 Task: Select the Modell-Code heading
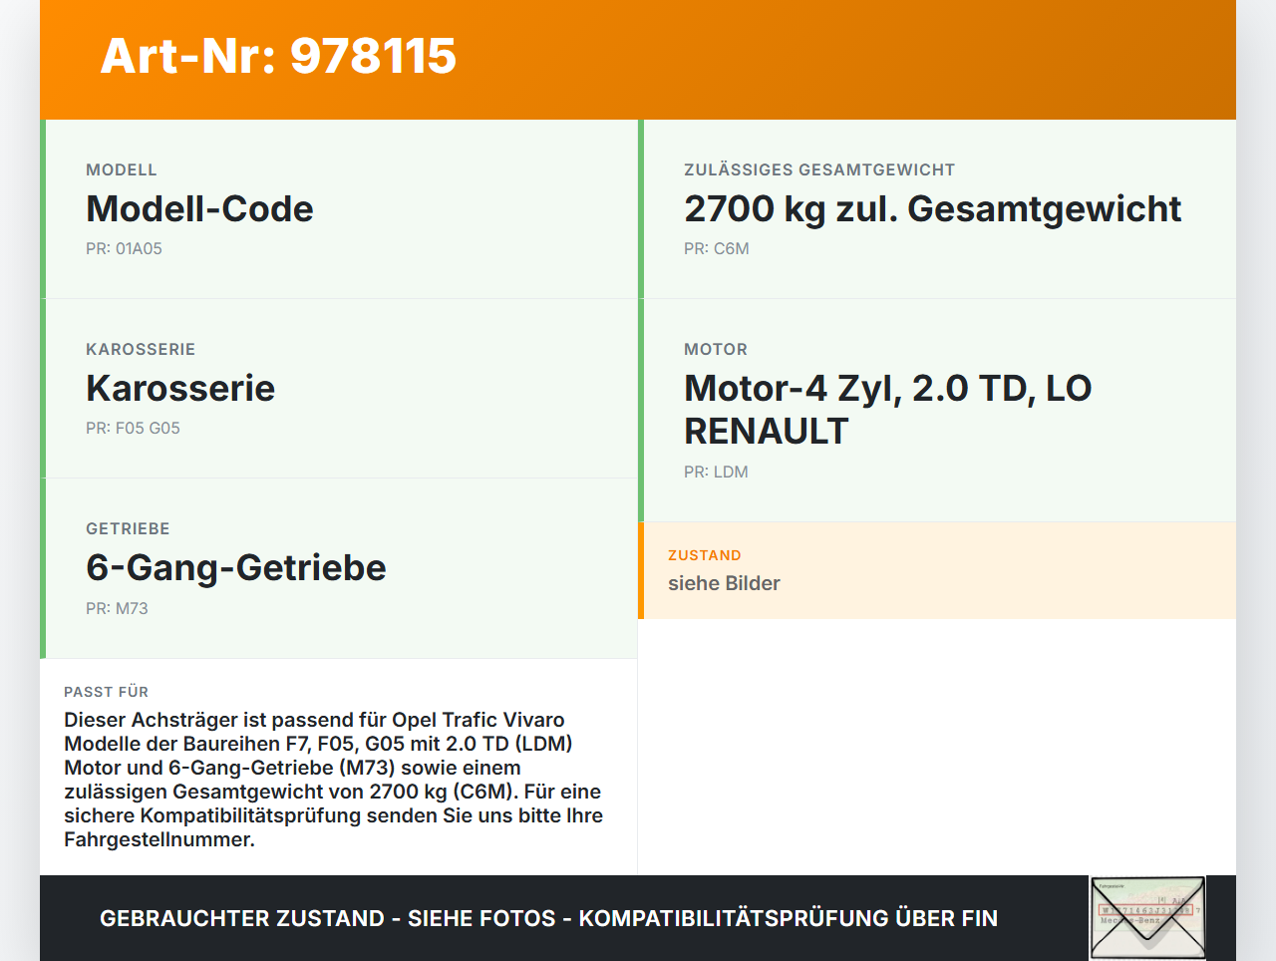[x=199, y=208]
